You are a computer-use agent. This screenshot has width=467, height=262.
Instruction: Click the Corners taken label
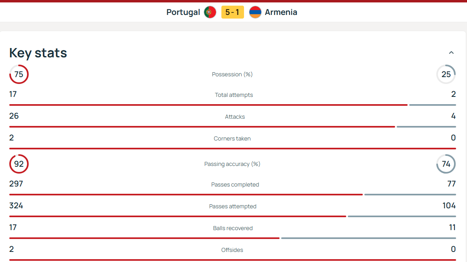[232, 138]
